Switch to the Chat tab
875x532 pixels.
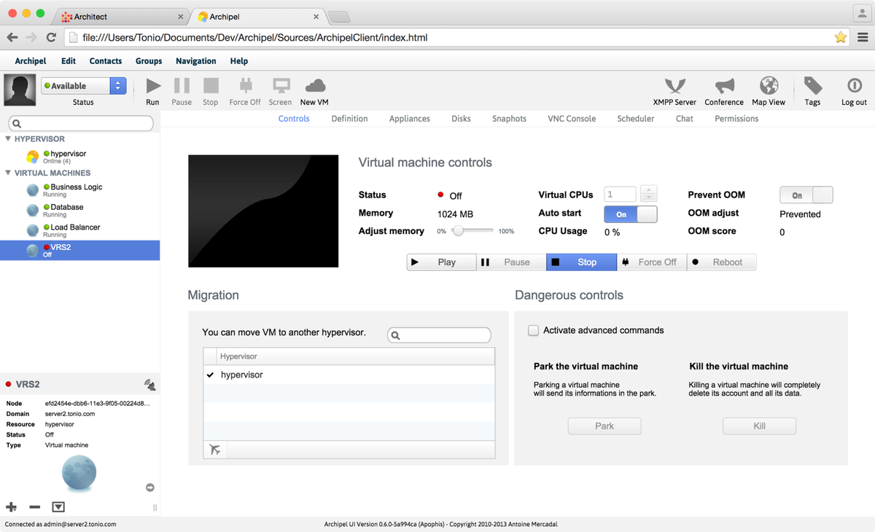tap(685, 119)
